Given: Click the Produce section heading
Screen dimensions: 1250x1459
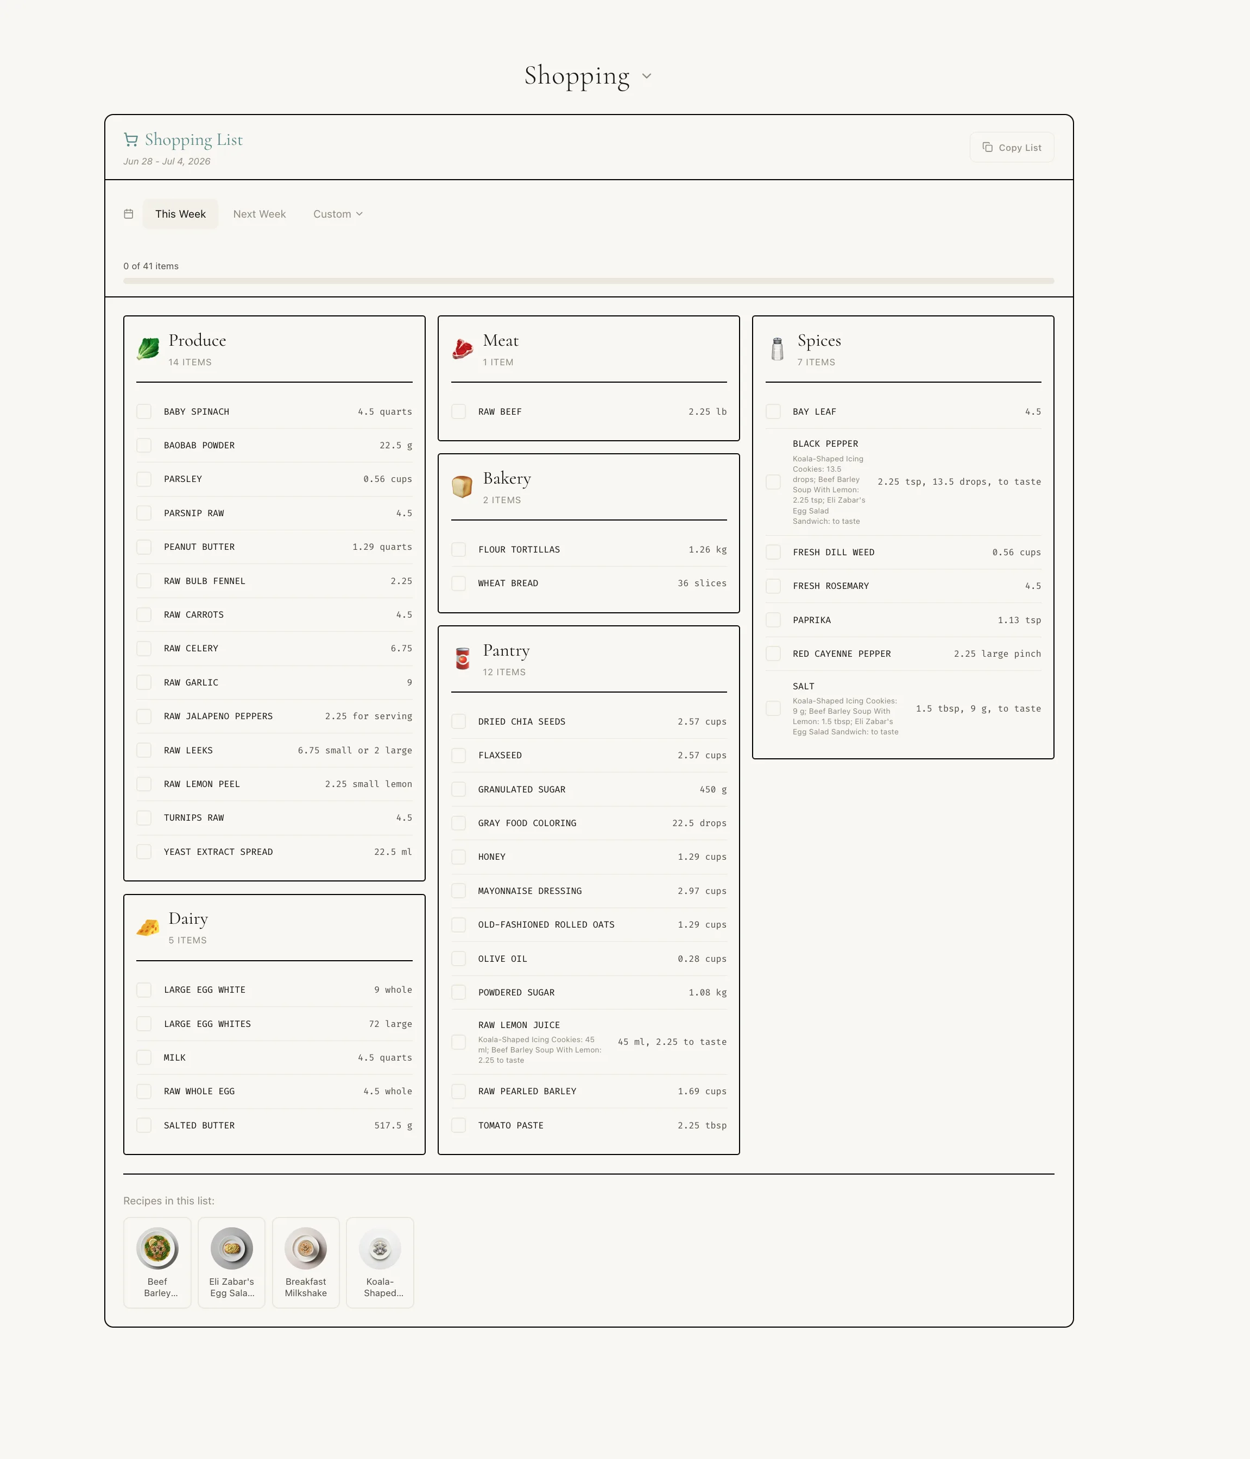Looking at the screenshot, I should [x=197, y=340].
